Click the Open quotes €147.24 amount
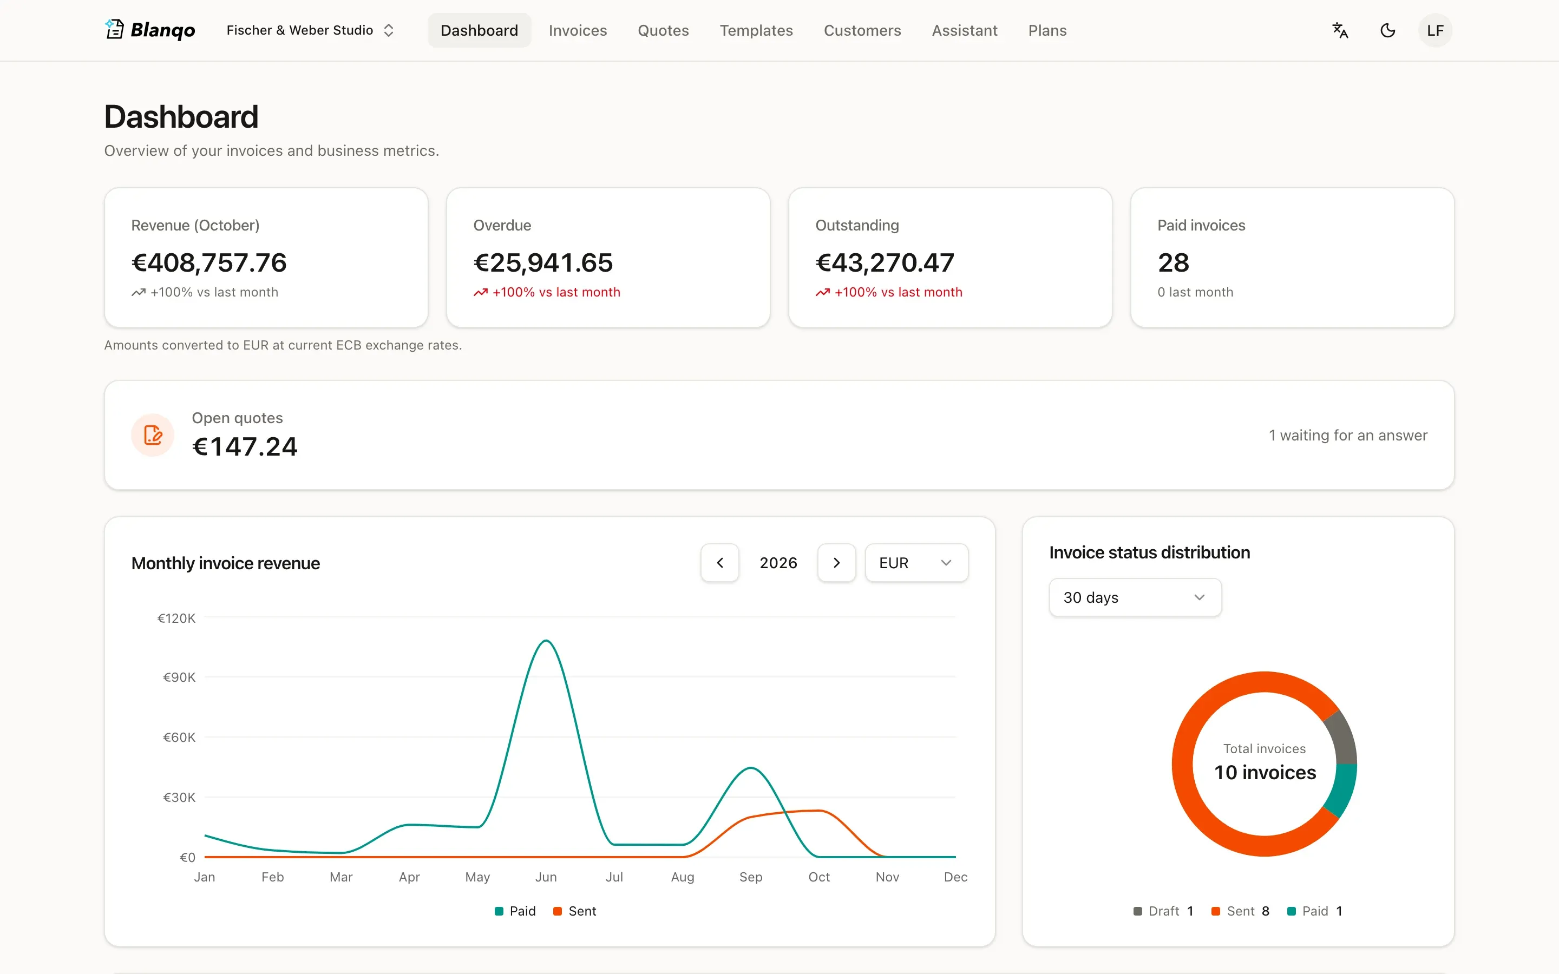Image resolution: width=1559 pixels, height=974 pixels. tap(245, 447)
